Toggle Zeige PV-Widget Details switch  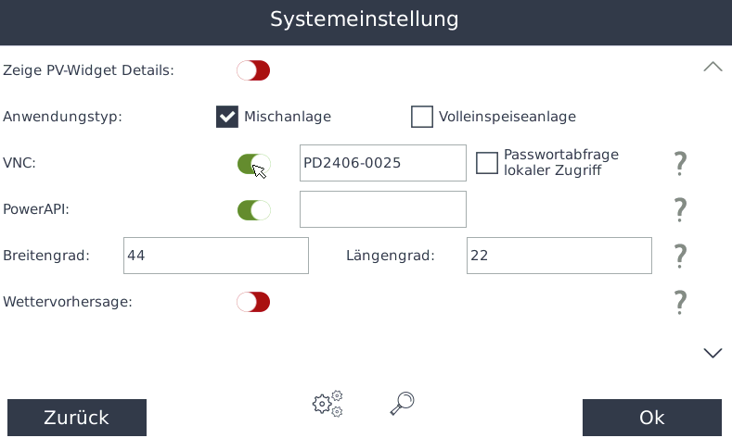(253, 70)
